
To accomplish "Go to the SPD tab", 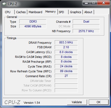I will click(x=63, y=12).
